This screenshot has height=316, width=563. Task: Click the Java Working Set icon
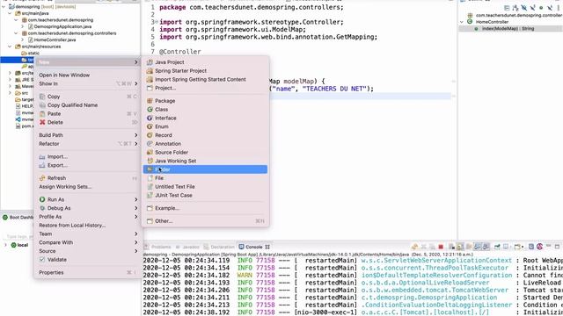click(150, 162)
